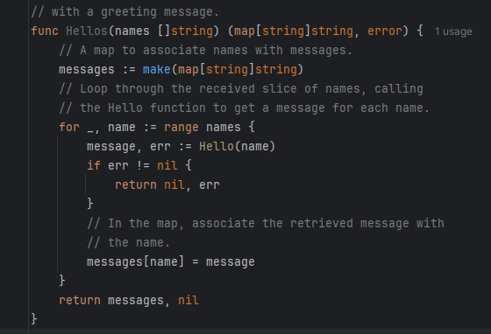491x334 pixels.
Task: Click the 'with a greeting message' comment
Action: tap(125, 12)
